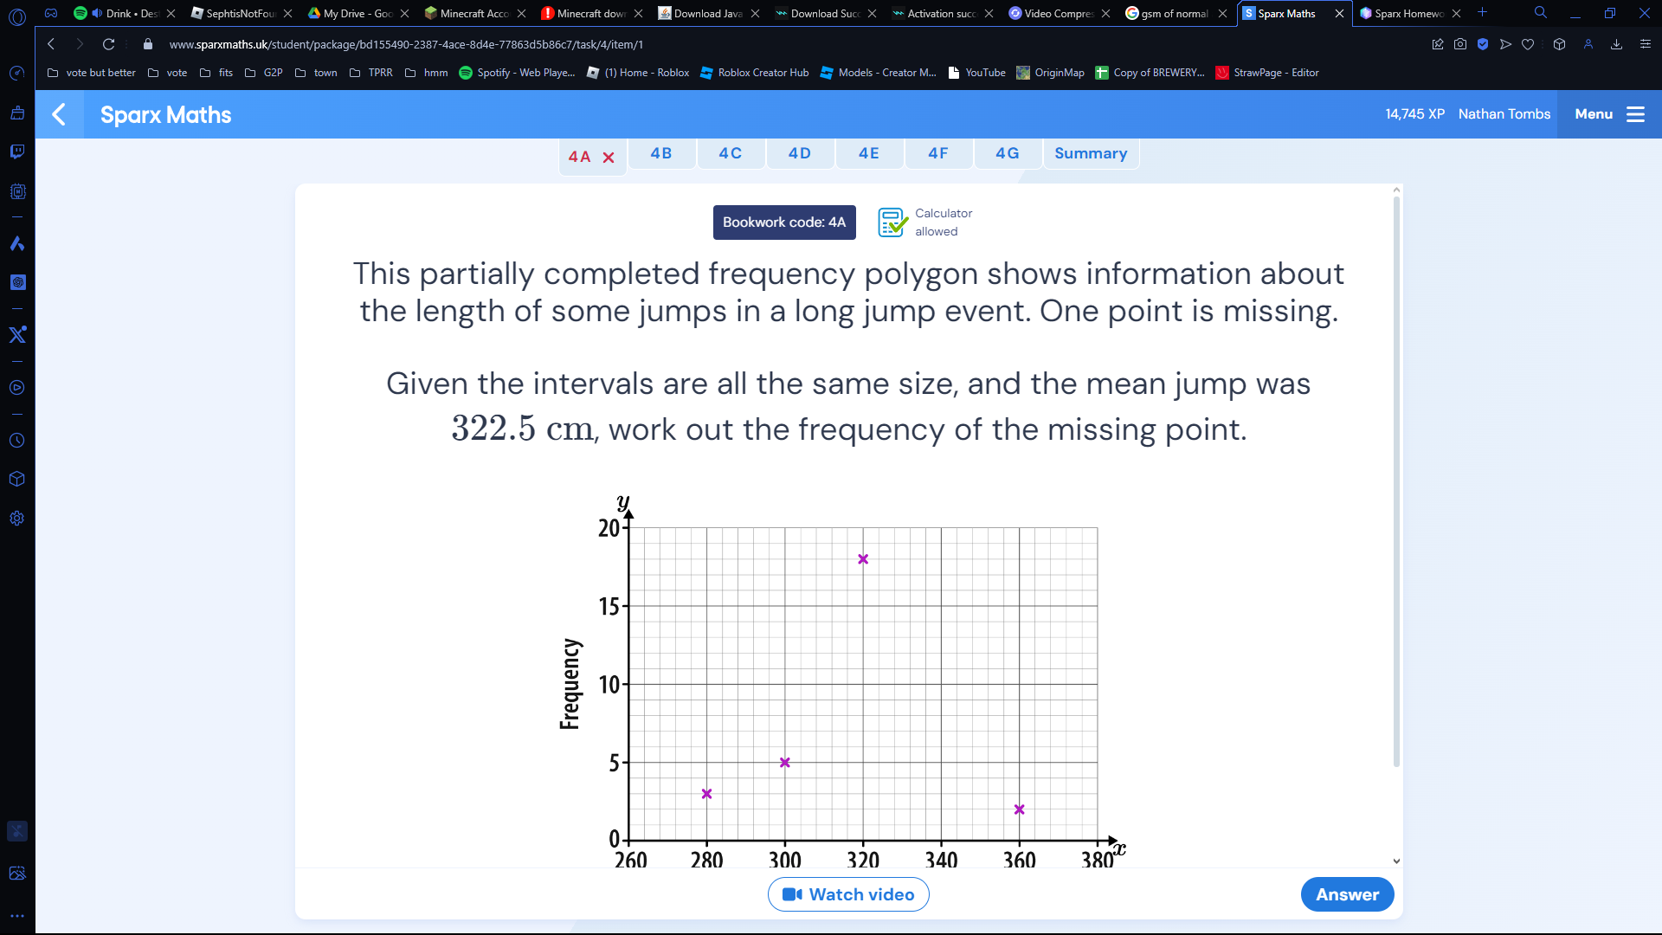Screen dimensions: 1662x935
Task: Mute the Spotify tab audio icon
Action: [97, 13]
